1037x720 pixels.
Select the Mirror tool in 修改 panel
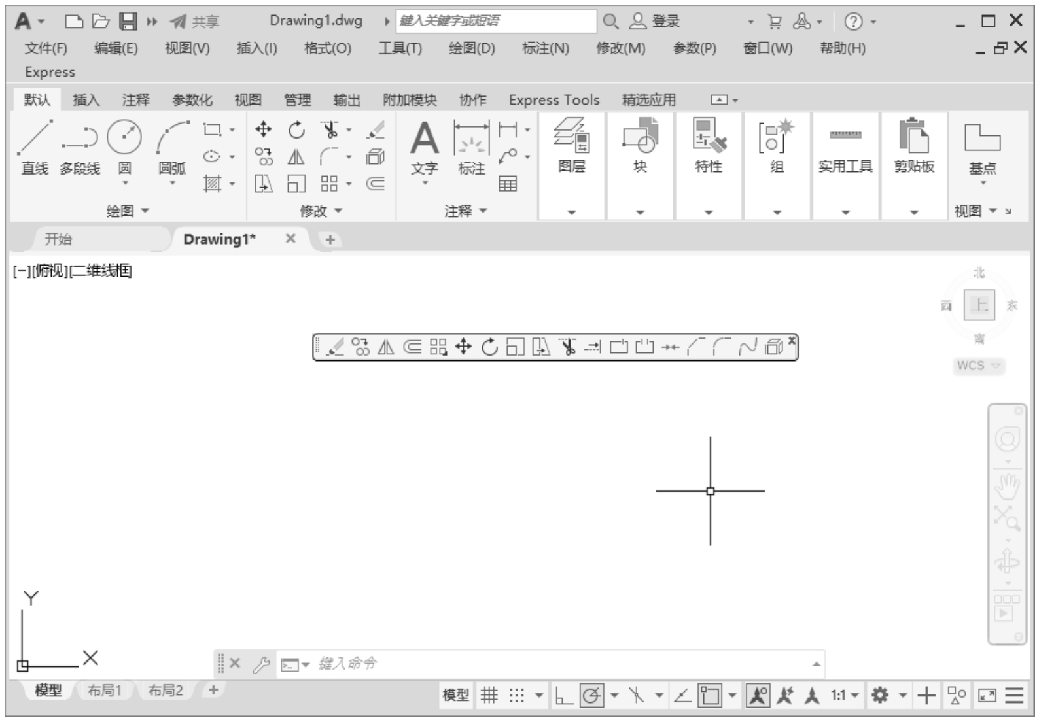[x=296, y=157]
